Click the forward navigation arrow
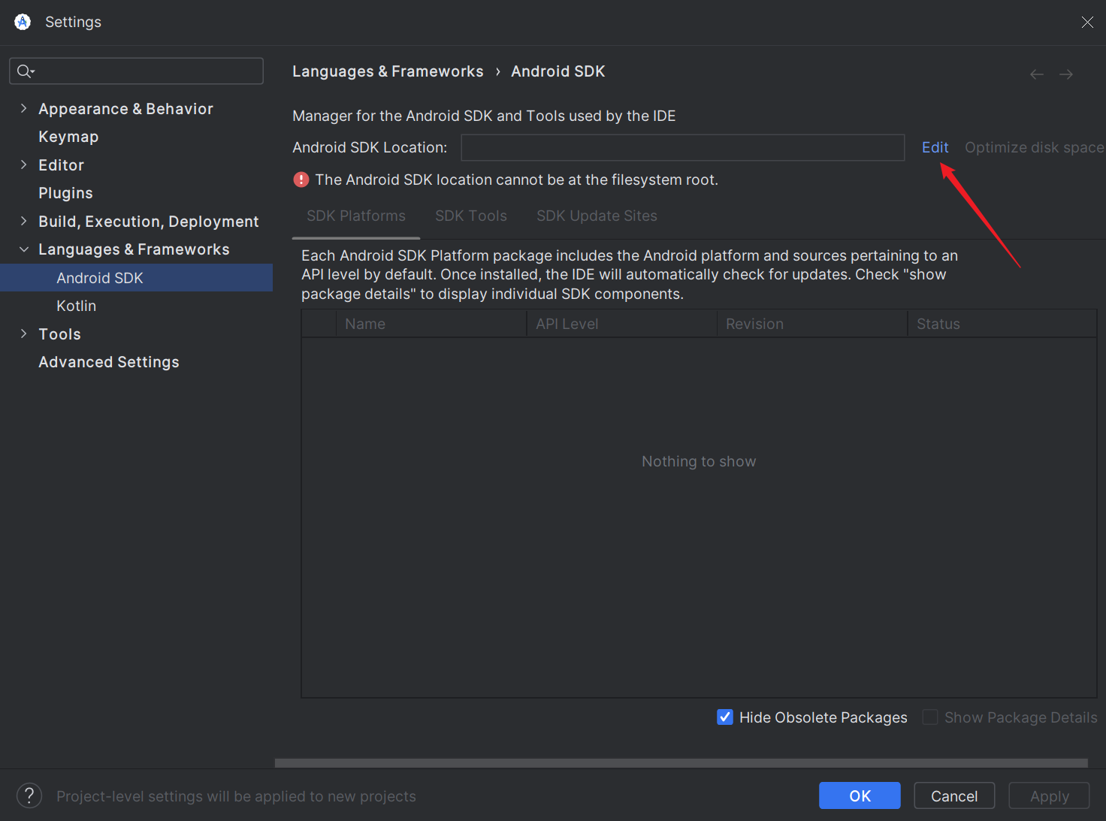The width and height of the screenshot is (1106, 821). coord(1066,74)
